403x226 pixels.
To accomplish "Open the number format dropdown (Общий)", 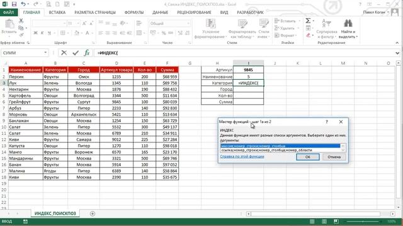I will click(188, 23).
